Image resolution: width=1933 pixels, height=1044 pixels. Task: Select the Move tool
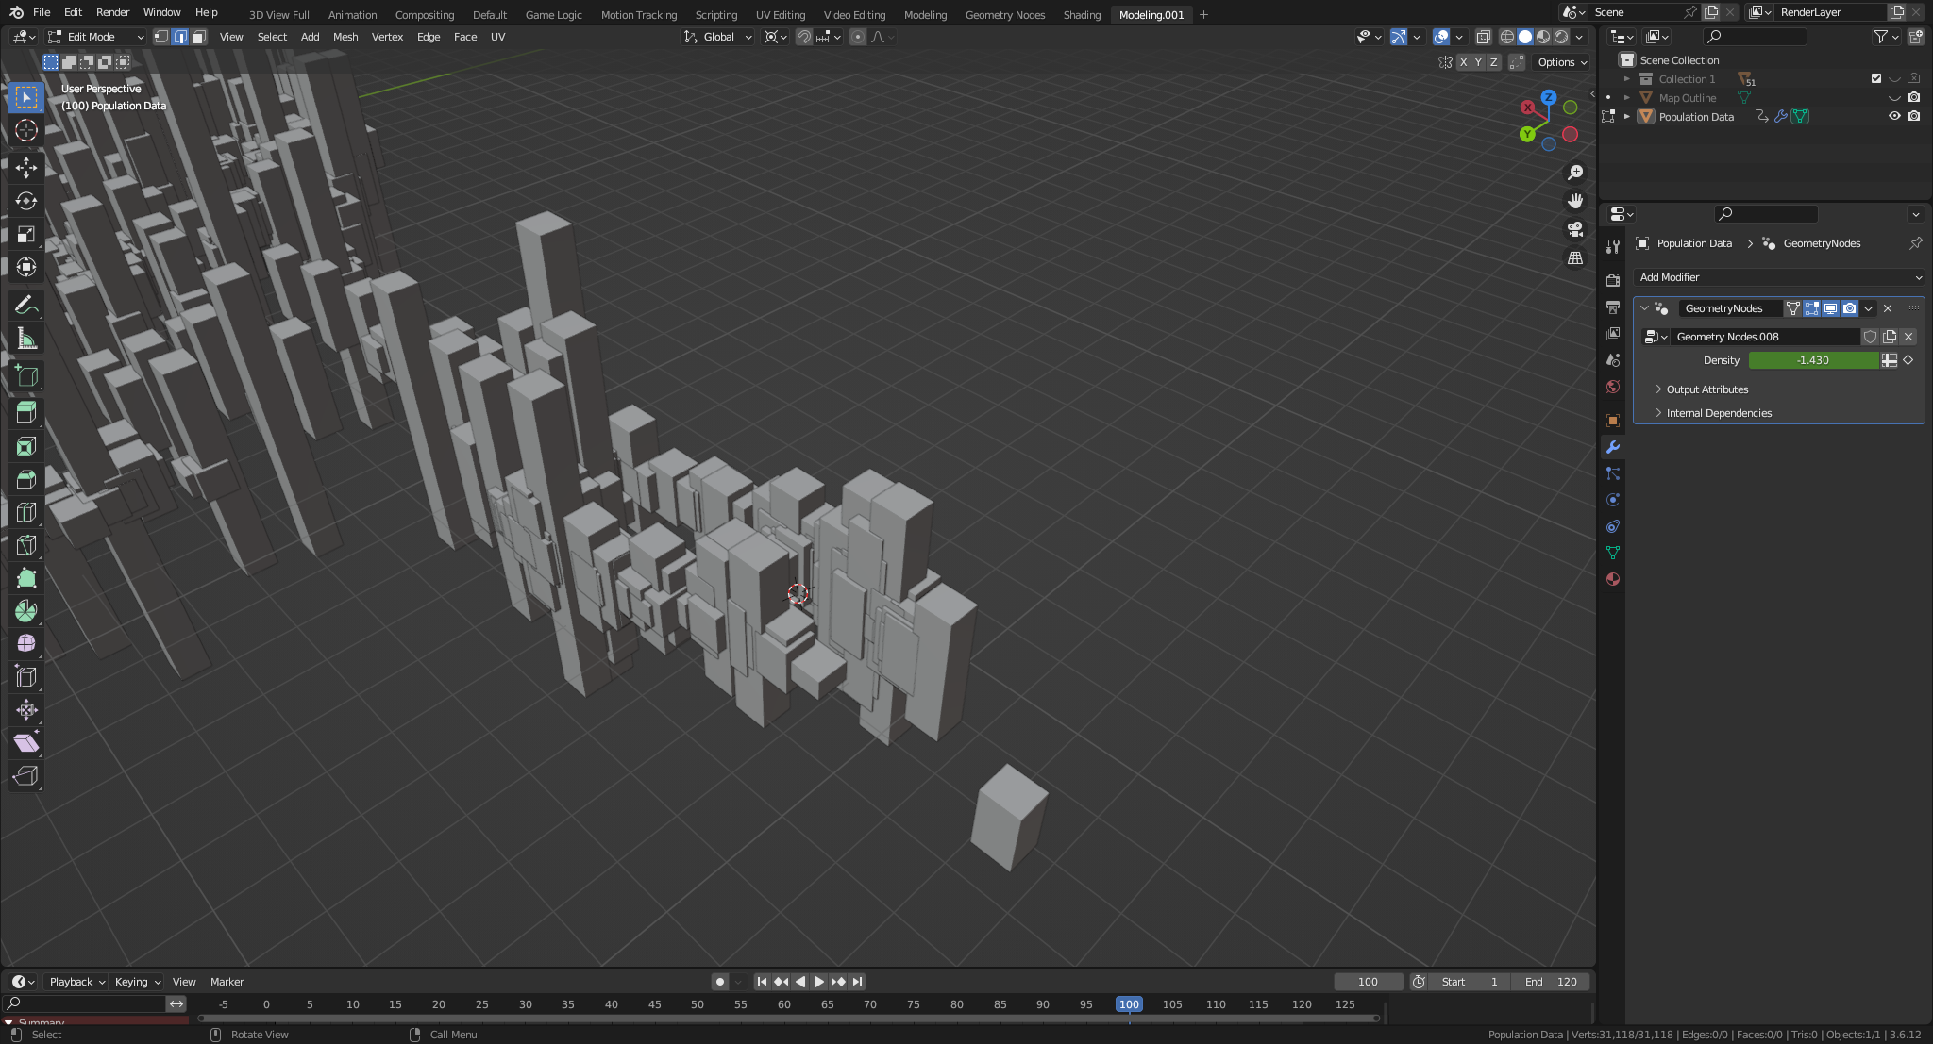click(26, 168)
